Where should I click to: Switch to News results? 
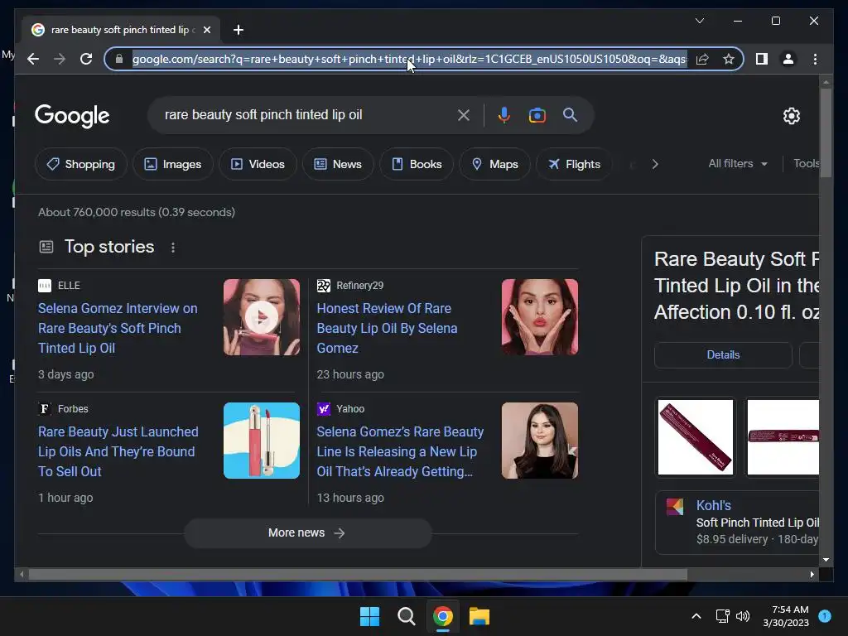tap(338, 164)
